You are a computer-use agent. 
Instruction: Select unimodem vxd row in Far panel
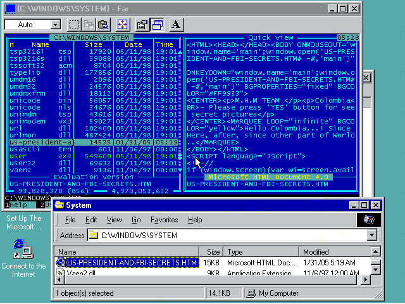point(94,121)
